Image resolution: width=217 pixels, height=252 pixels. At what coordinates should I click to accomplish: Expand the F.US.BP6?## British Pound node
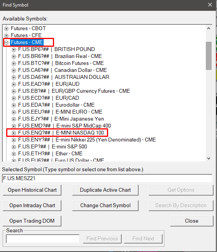[14, 49]
